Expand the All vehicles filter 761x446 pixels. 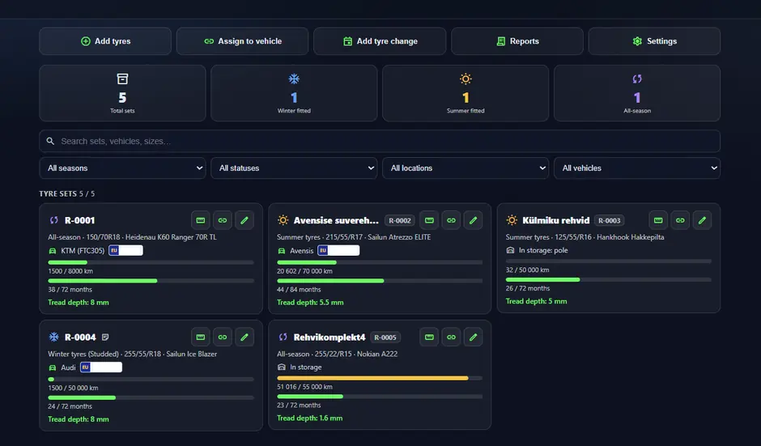[637, 168]
